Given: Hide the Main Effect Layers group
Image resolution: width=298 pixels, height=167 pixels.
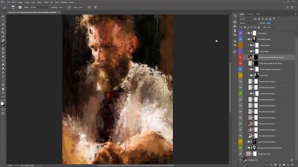Looking at the screenshot, I should 240,39.
